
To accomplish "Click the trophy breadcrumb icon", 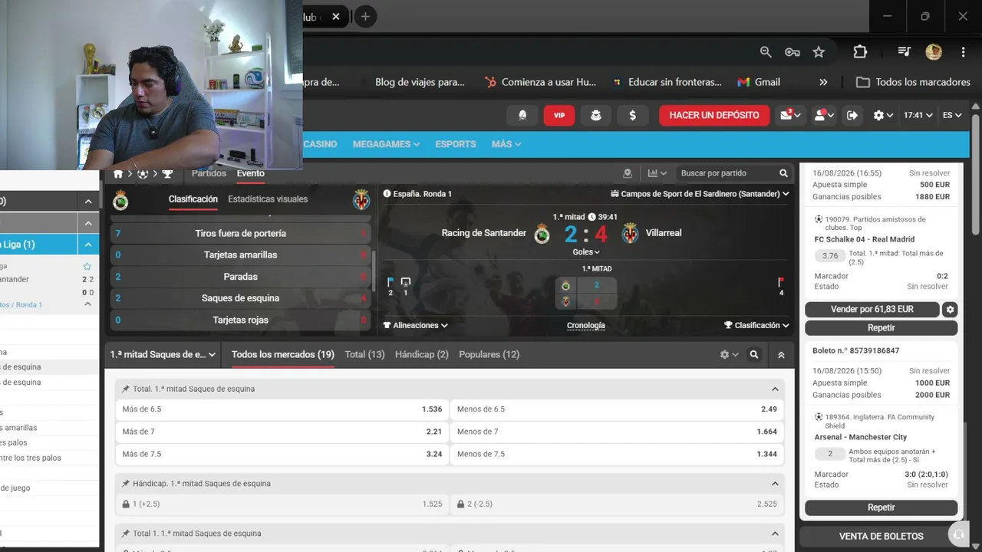I will (x=167, y=174).
